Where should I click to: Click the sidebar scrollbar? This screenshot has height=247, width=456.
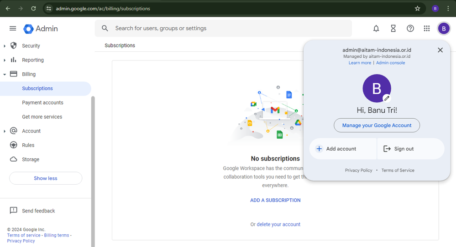(x=93, y=171)
